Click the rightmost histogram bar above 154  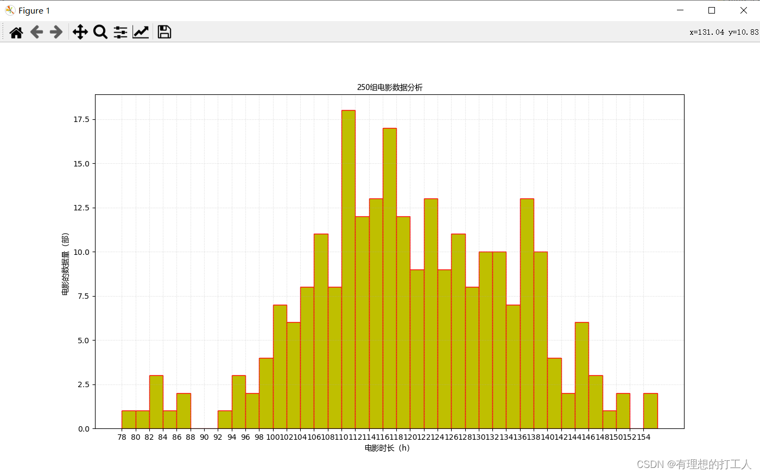pos(650,411)
